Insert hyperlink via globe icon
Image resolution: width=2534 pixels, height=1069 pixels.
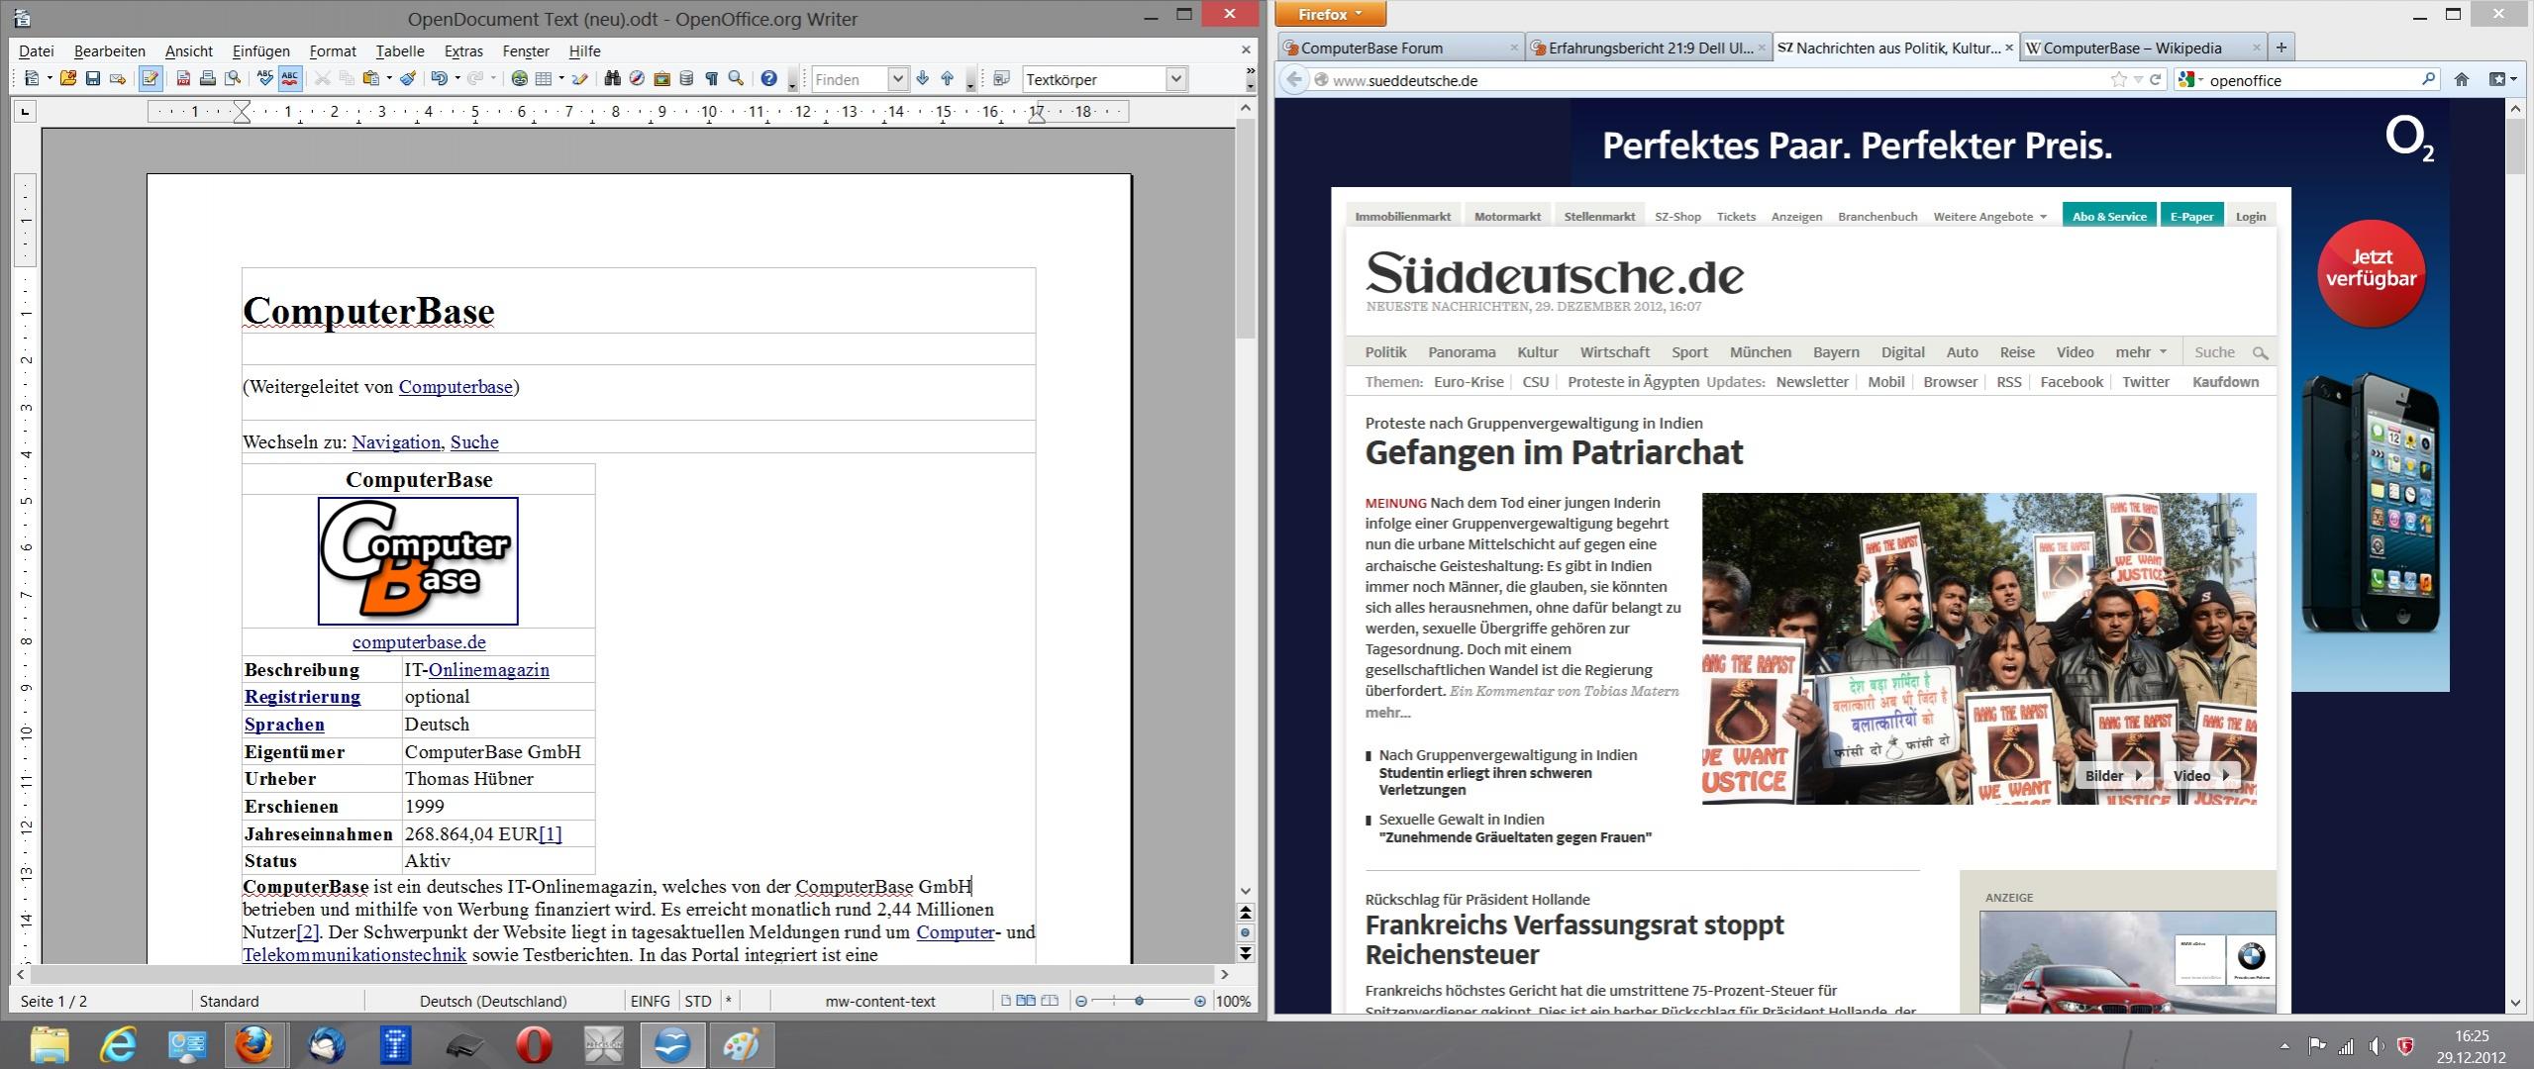tap(519, 79)
